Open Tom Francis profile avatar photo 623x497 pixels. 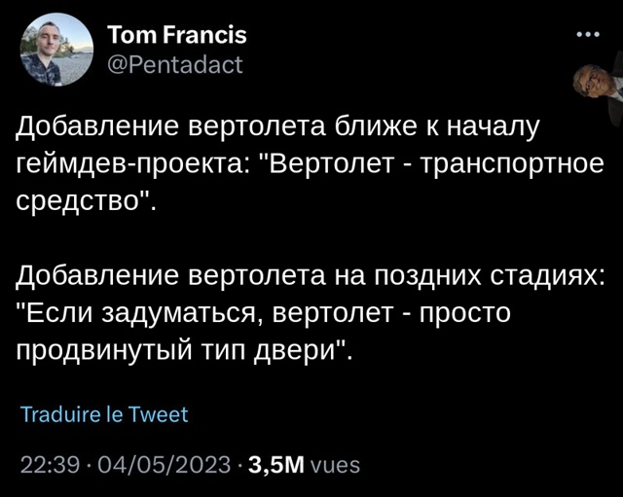point(55,50)
